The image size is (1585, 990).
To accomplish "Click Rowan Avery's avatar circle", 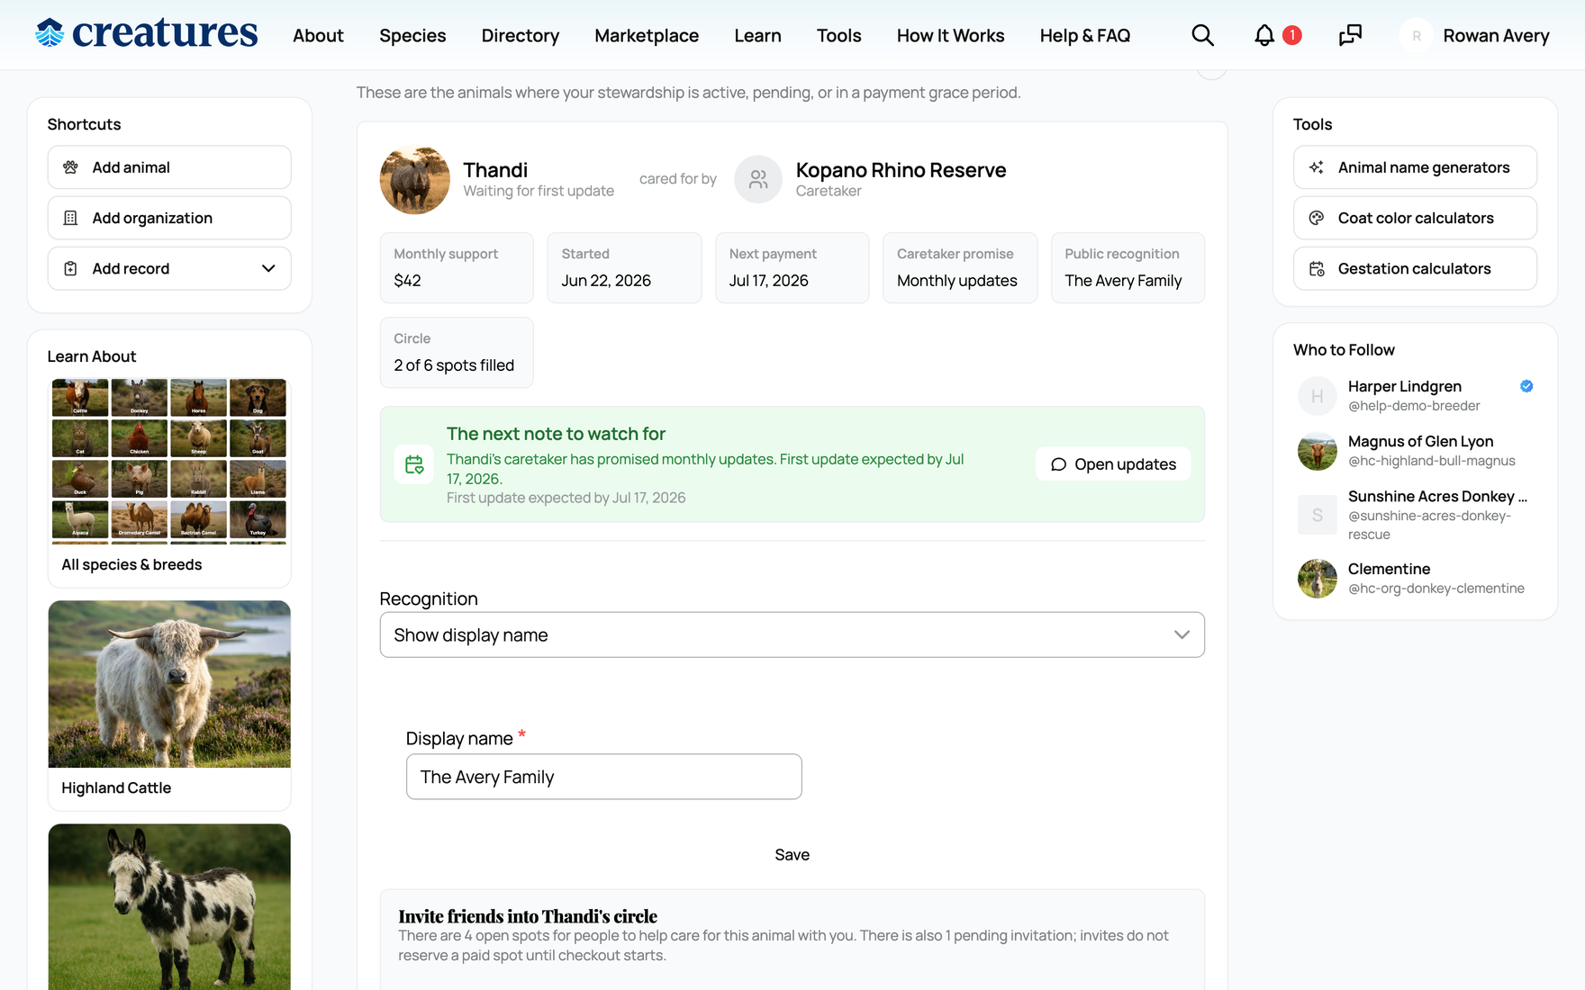I will (1417, 35).
